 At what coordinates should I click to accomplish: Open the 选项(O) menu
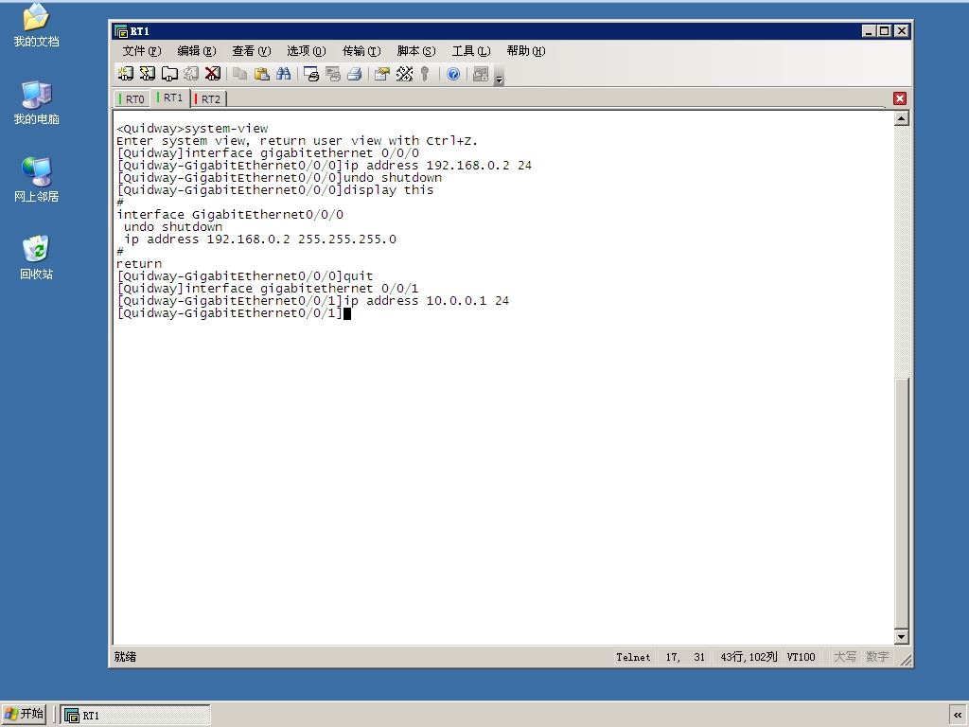[x=306, y=51]
